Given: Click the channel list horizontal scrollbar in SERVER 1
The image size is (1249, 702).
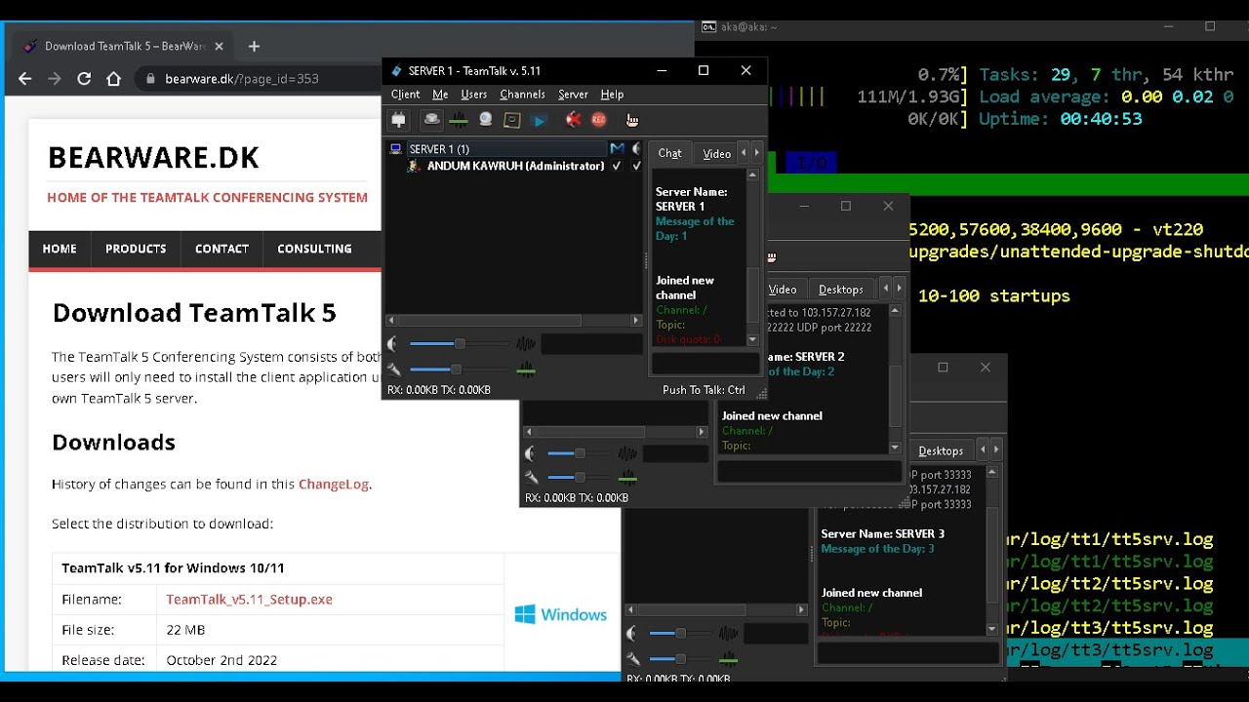Looking at the screenshot, I should click(x=514, y=320).
